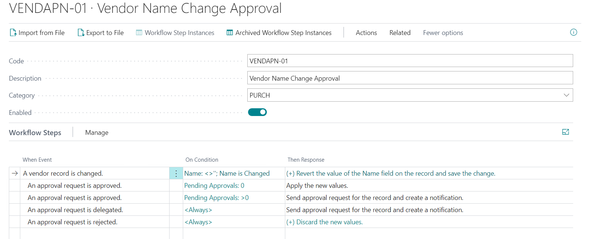Click the Workflow Steps heading
The width and height of the screenshot is (589, 239).
coord(35,133)
